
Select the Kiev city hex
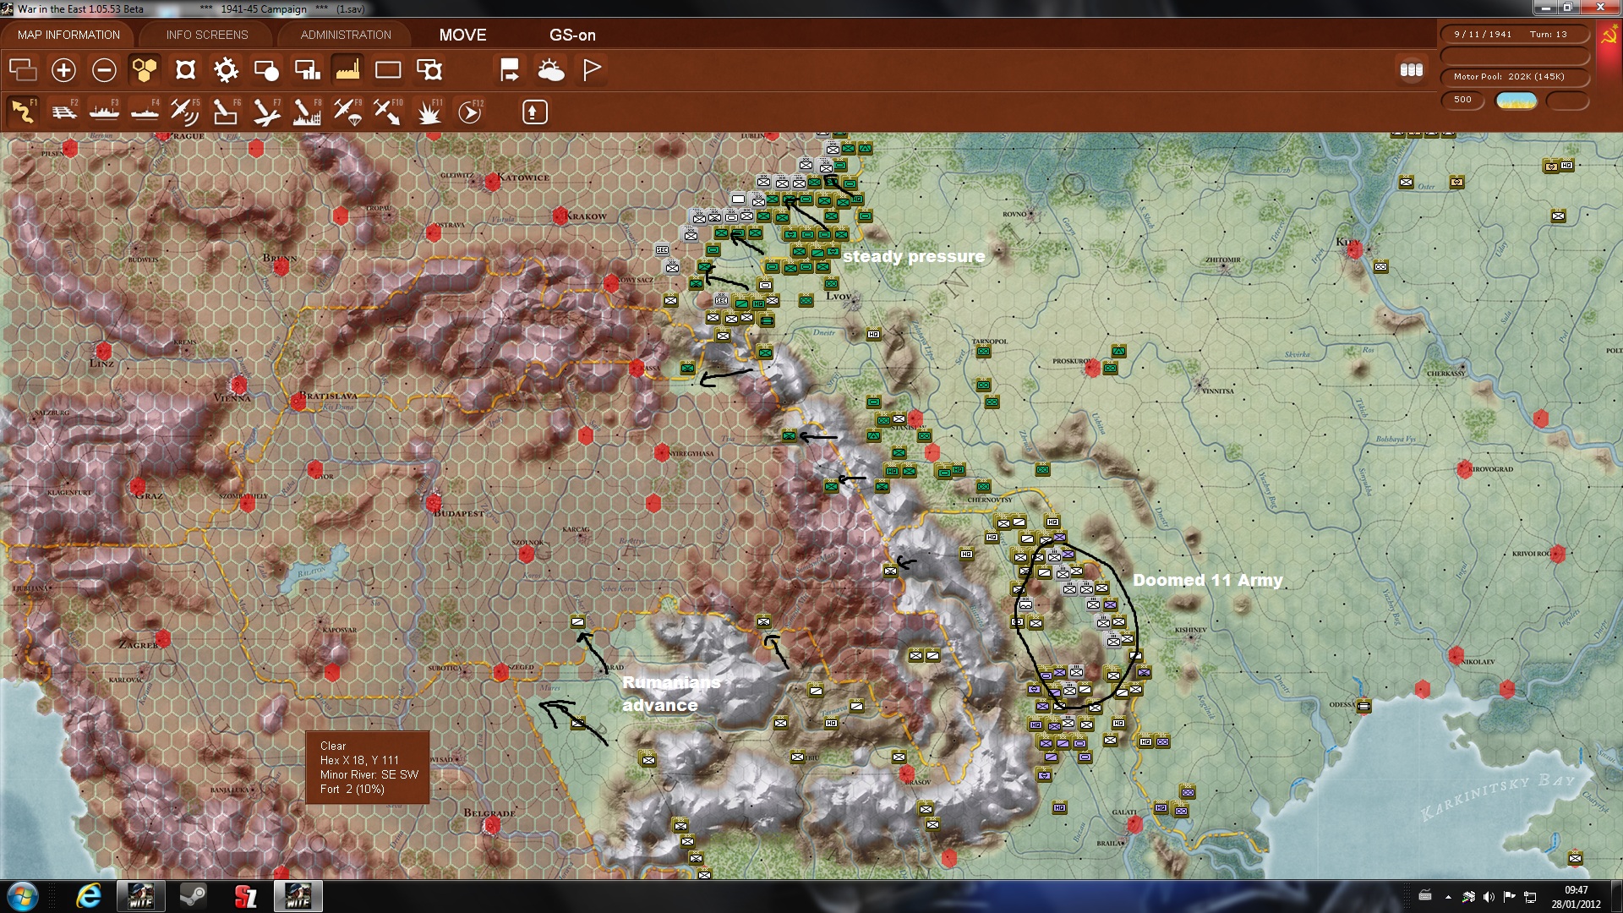pyautogui.click(x=1354, y=249)
